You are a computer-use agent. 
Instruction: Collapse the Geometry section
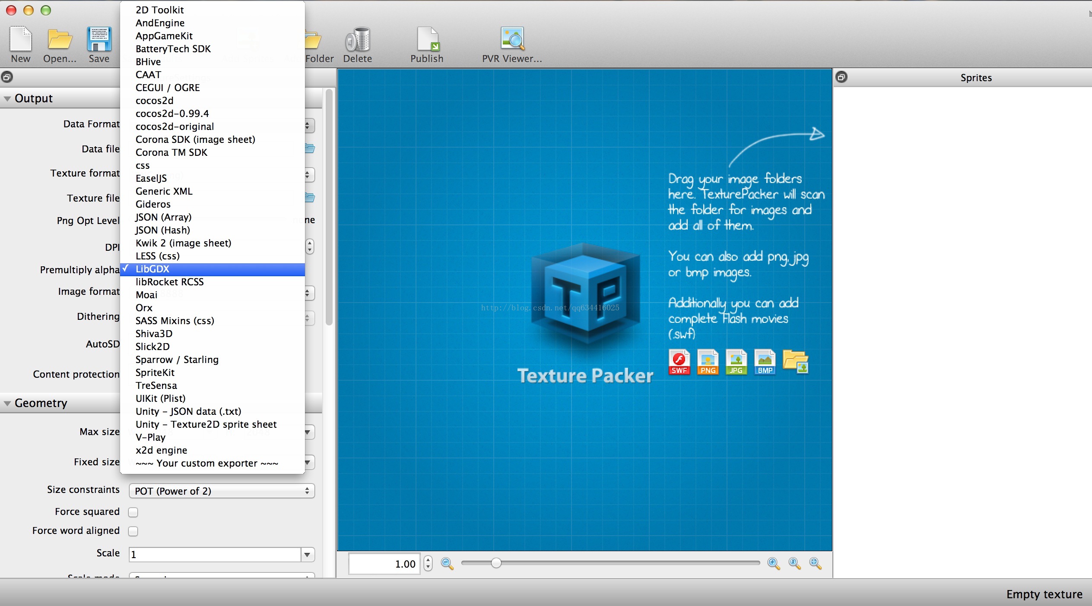[x=7, y=404]
